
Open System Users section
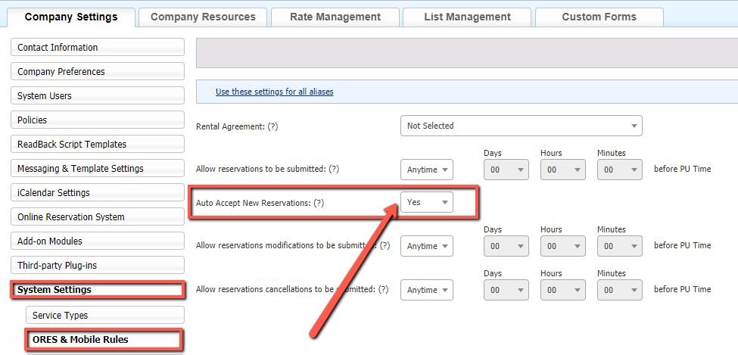pos(98,96)
